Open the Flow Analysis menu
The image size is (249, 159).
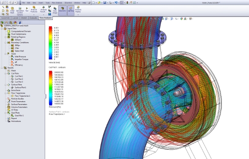(x=57, y=3)
